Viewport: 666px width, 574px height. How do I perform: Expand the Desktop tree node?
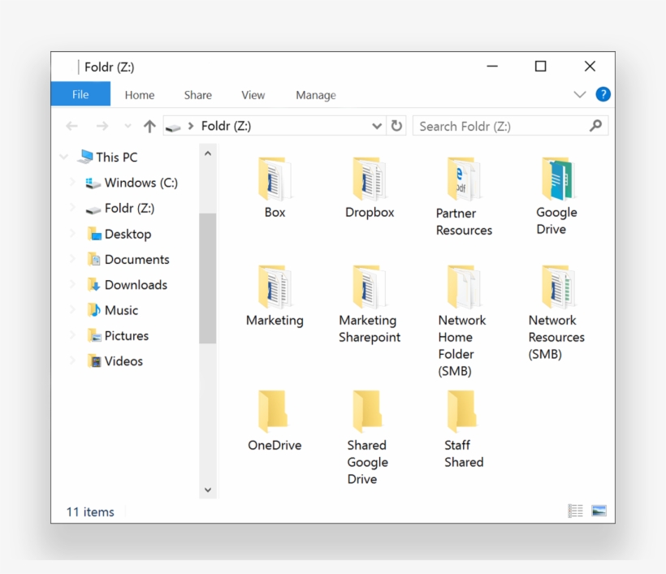point(72,234)
